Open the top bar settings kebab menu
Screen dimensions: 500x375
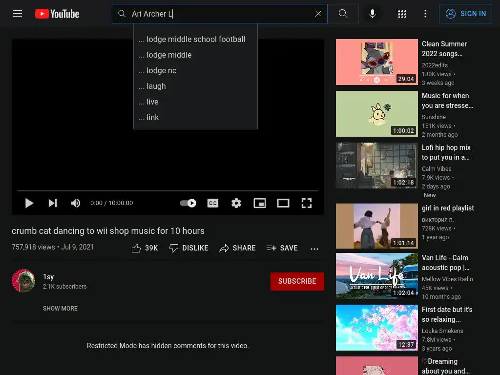[425, 14]
